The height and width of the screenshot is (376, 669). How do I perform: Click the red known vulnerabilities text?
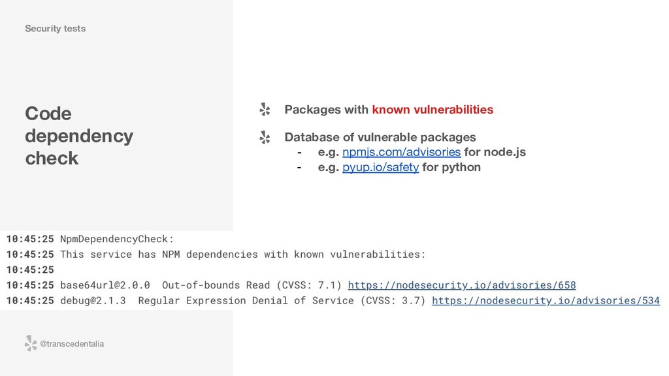click(x=432, y=110)
